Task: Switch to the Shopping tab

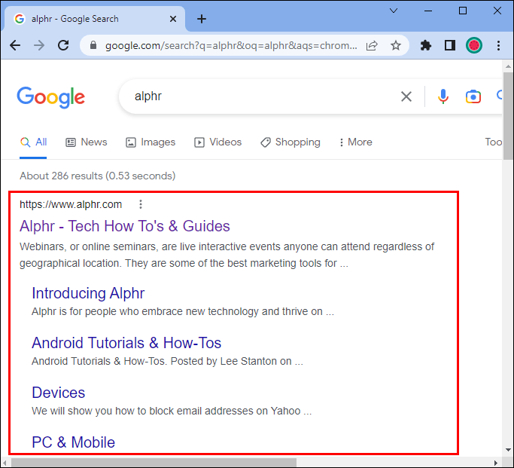Action: pos(290,142)
